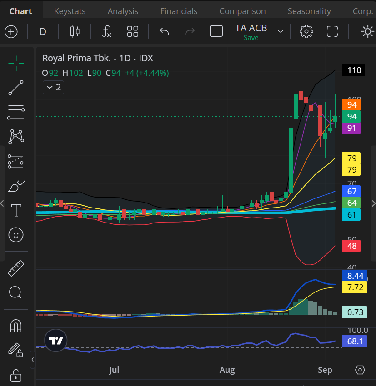Select the projection forecasting tool

[x=16, y=162]
